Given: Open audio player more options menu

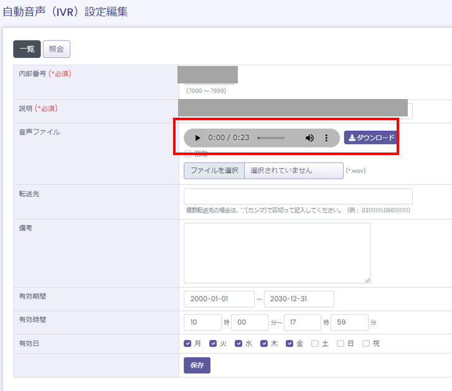Looking at the screenshot, I should (326, 138).
